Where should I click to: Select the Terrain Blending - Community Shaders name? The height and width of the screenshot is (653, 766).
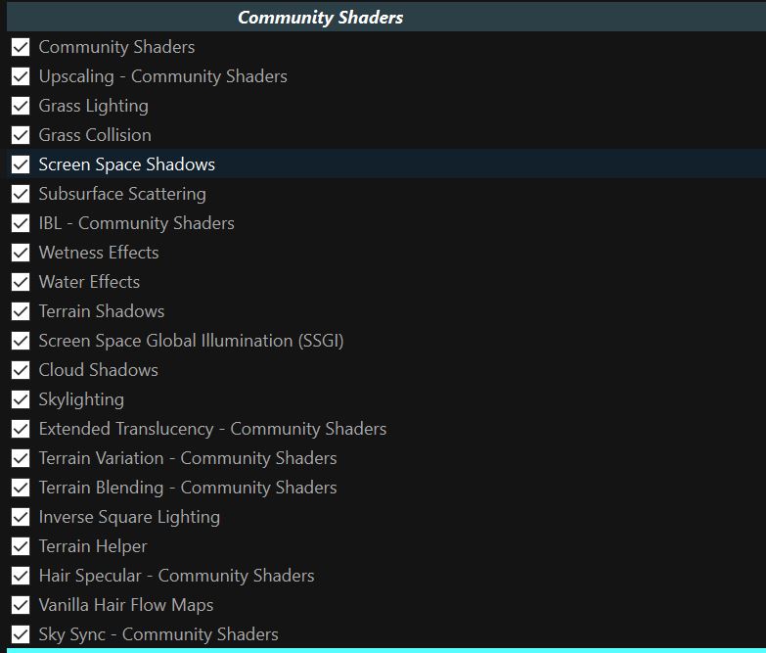(188, 488)
